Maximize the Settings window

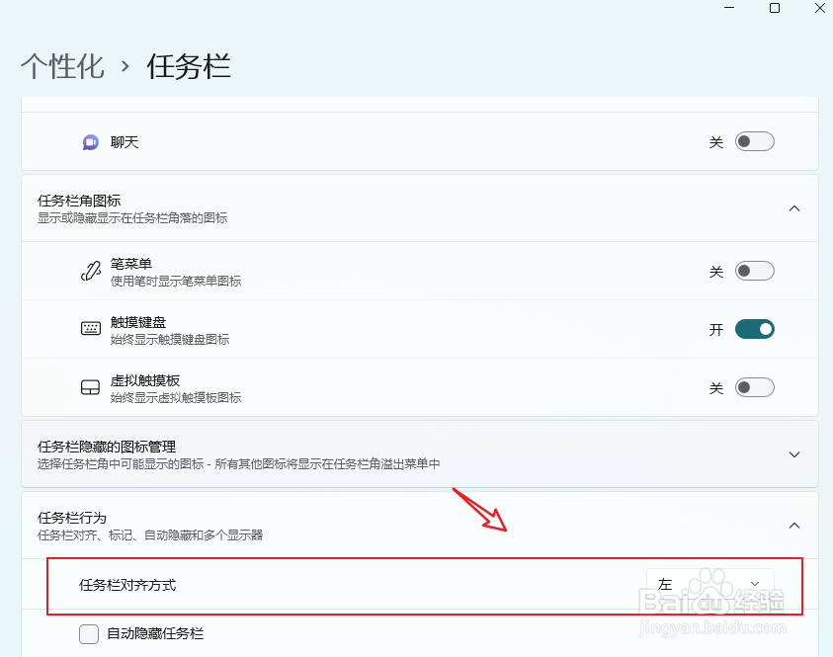click(x=775, y=8)
